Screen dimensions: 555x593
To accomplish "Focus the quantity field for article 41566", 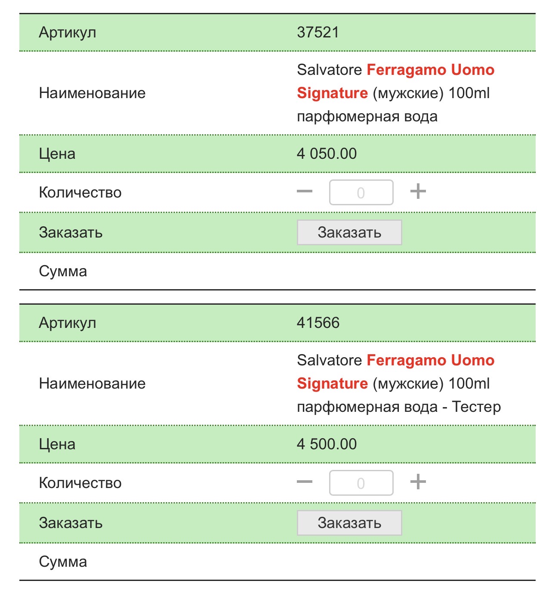I will point(361,483).
